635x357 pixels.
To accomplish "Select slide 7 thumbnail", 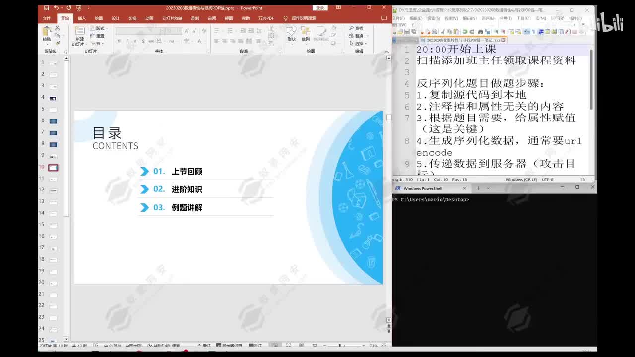I will (53, 133).
